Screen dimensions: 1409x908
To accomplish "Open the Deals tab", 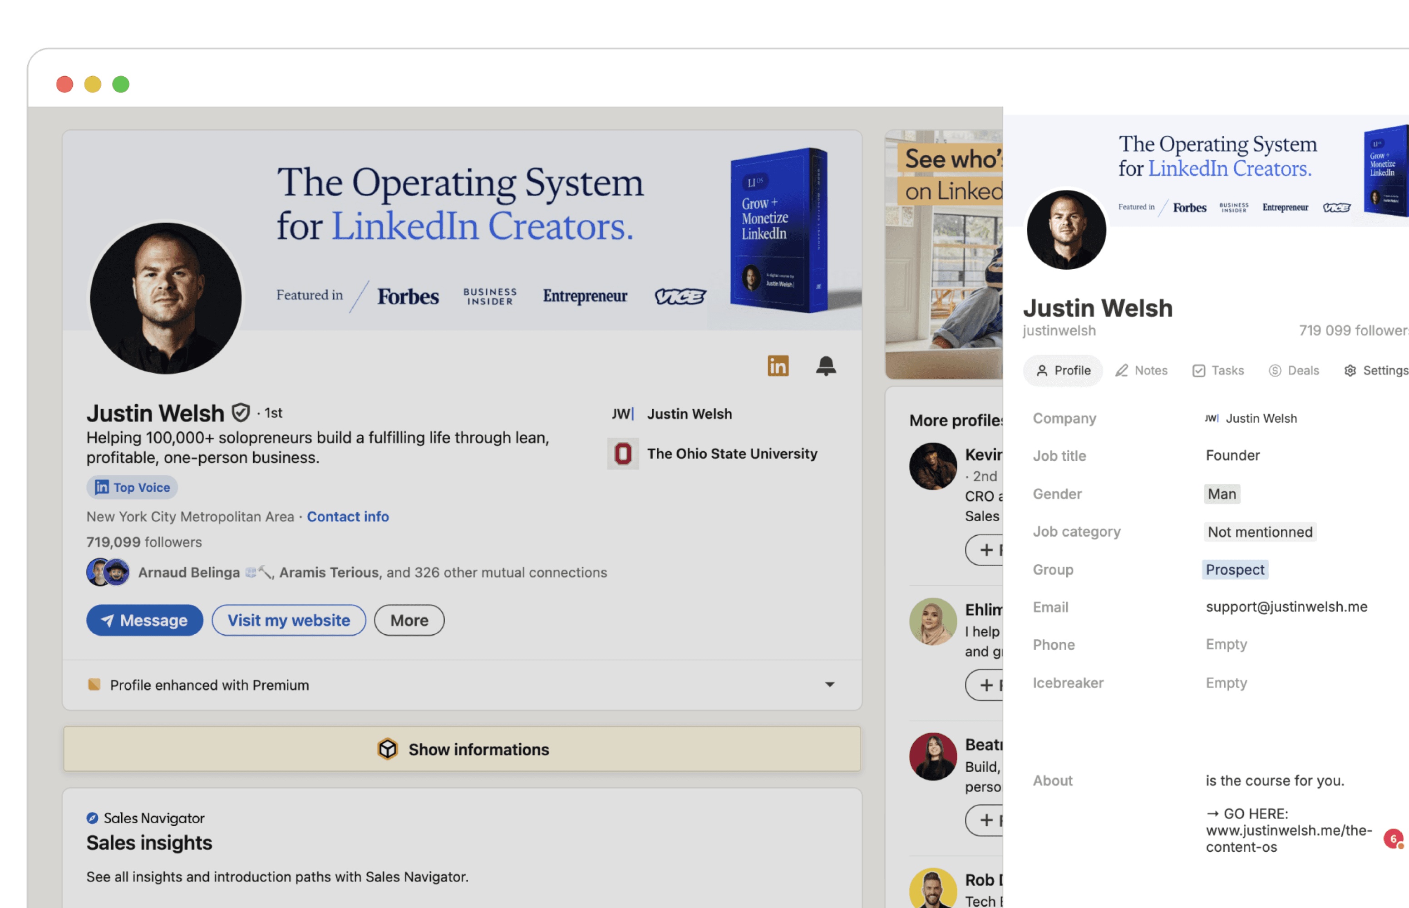I will tap(1294, 370).
